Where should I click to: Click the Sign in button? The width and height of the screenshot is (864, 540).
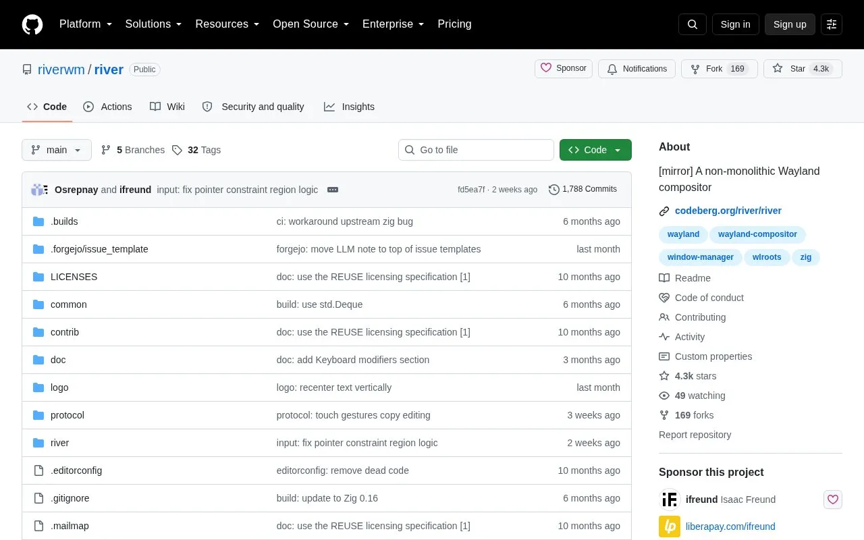click(x=735, y=24)
